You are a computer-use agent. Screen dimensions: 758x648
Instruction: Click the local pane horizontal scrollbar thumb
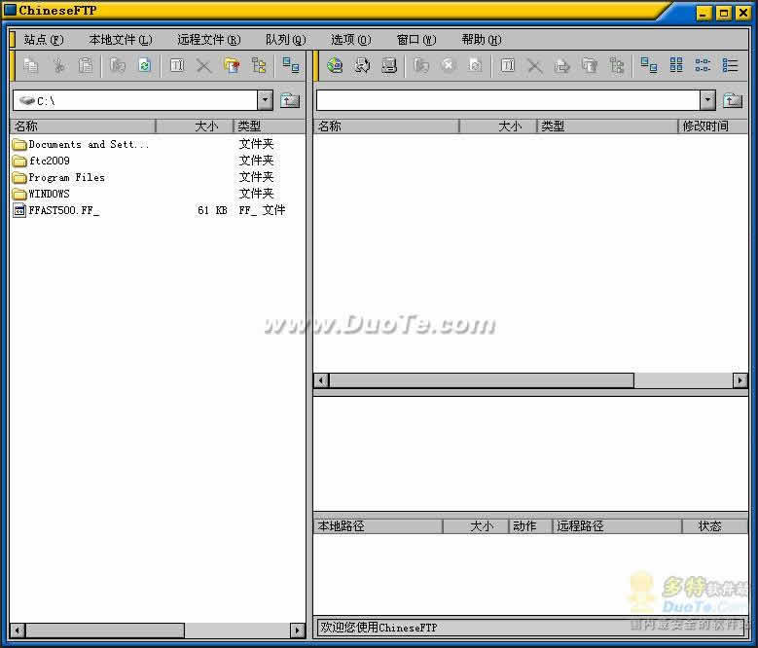click(x=105, y=630)
